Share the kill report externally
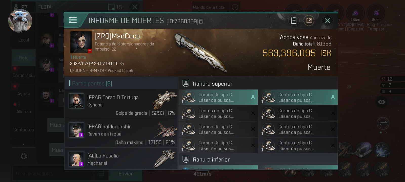The width and height of the screenshot is (405, 182). [309, 20]
